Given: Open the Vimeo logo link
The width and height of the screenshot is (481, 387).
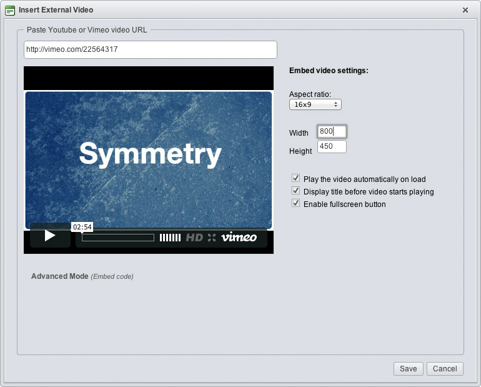Looking at the screenshot, I should [239, 237].
